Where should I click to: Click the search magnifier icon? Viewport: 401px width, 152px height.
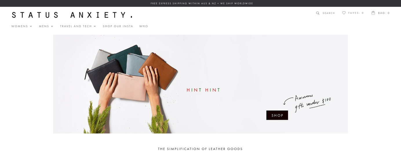pos(318,13)
